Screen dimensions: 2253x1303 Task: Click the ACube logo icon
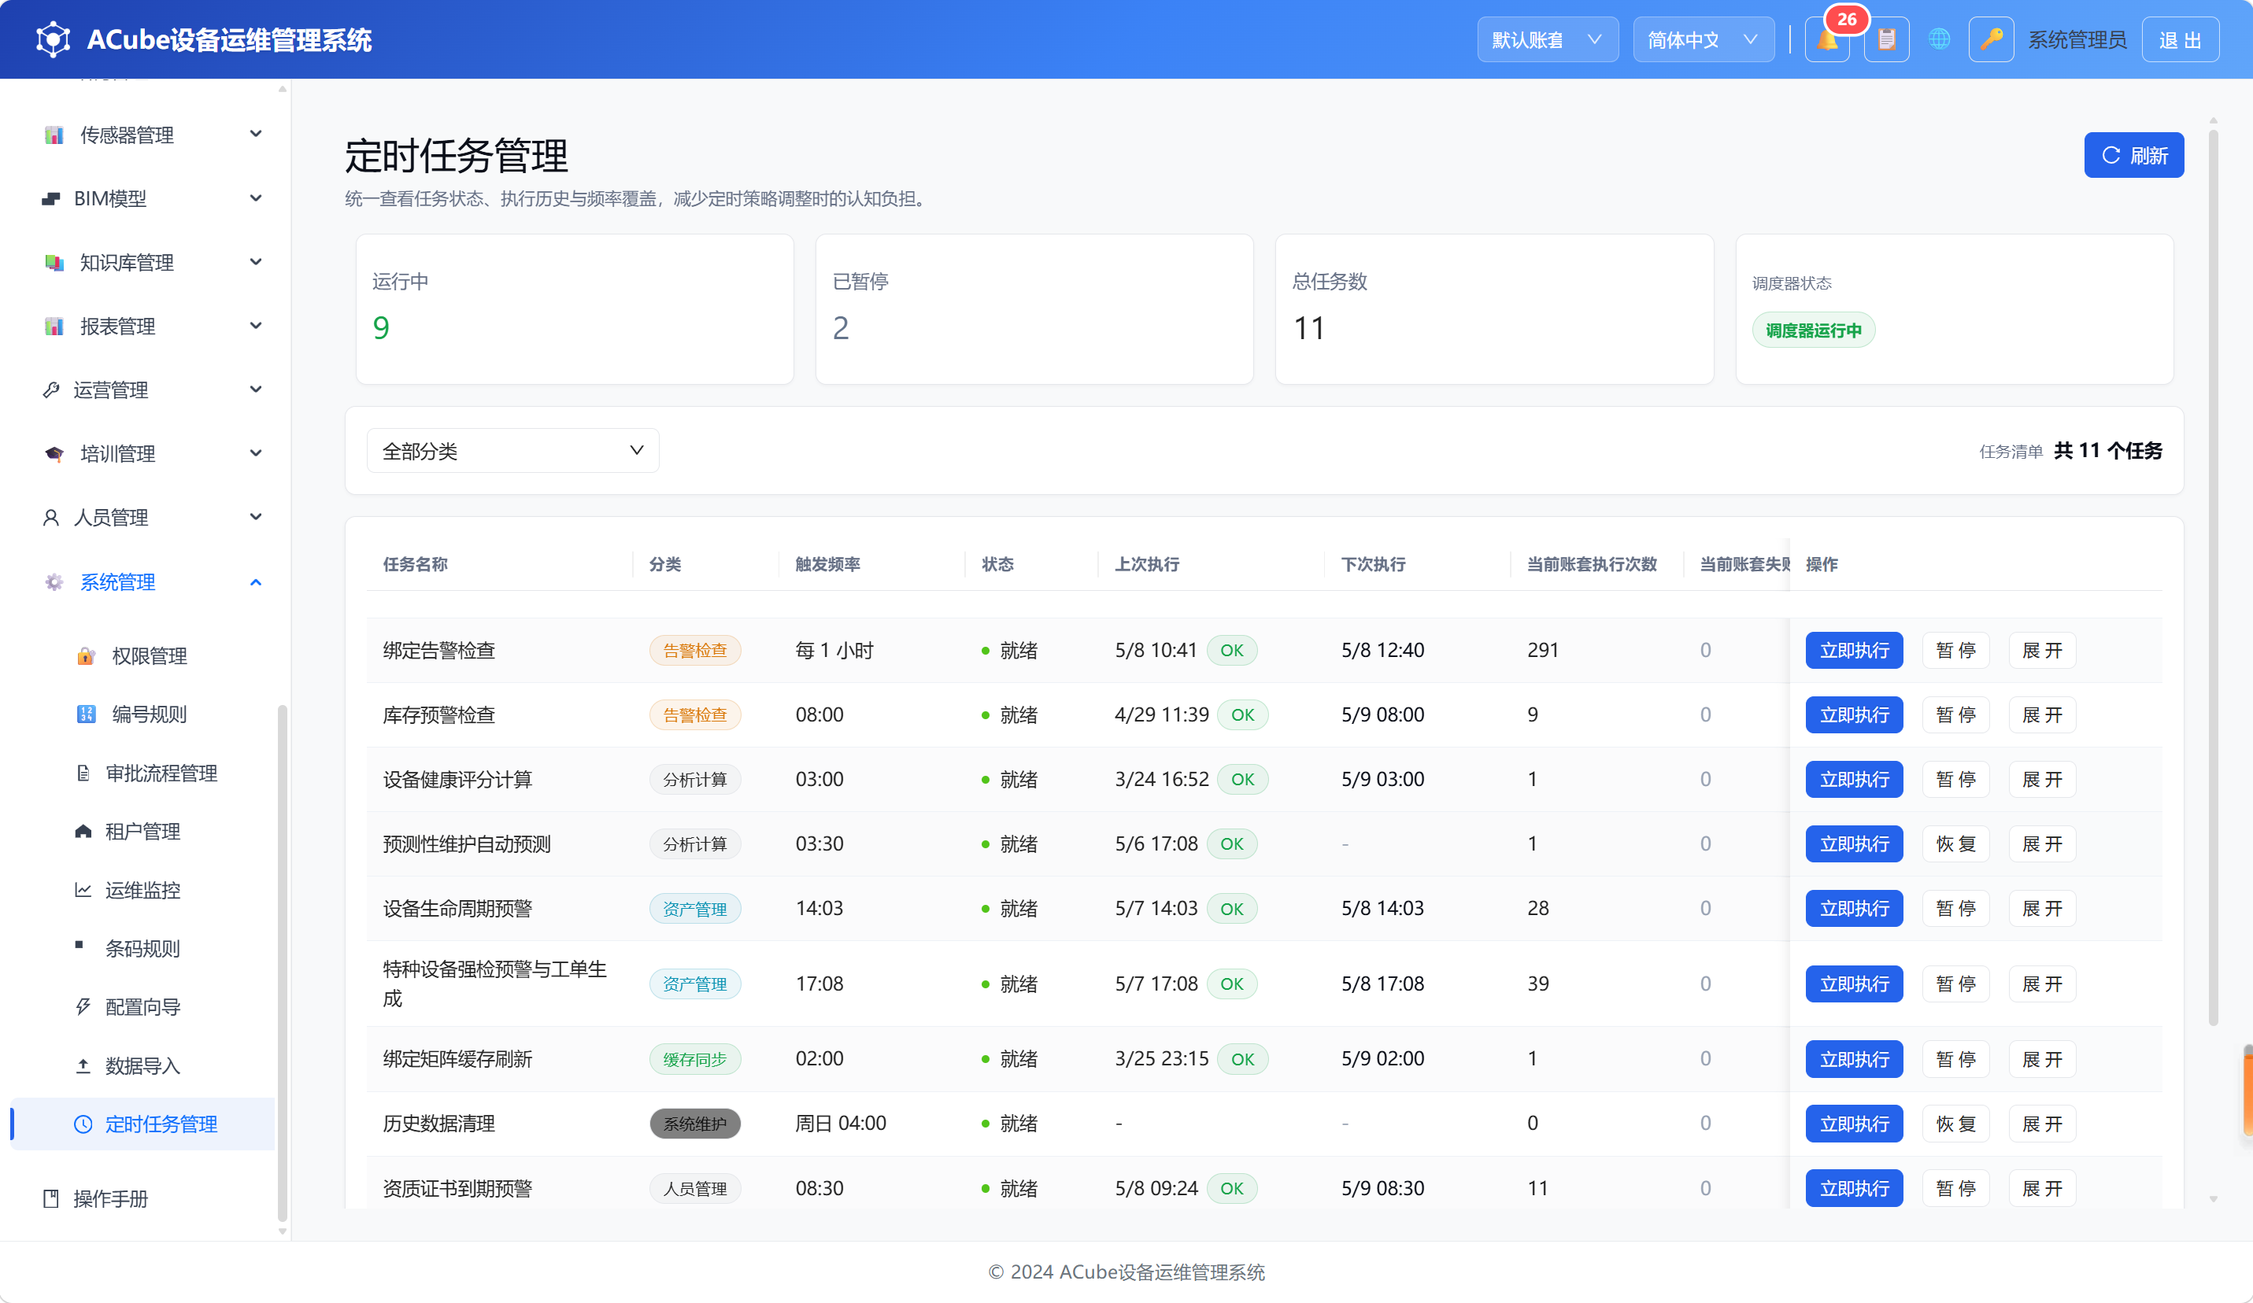(x=53, y=40)
